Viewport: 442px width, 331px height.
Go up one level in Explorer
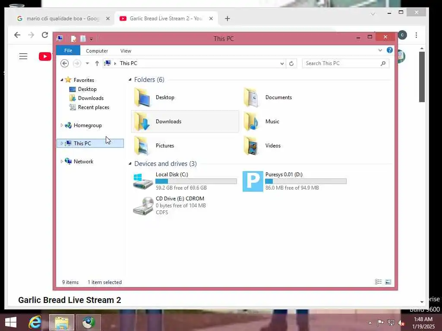click(x=97, y=63)
